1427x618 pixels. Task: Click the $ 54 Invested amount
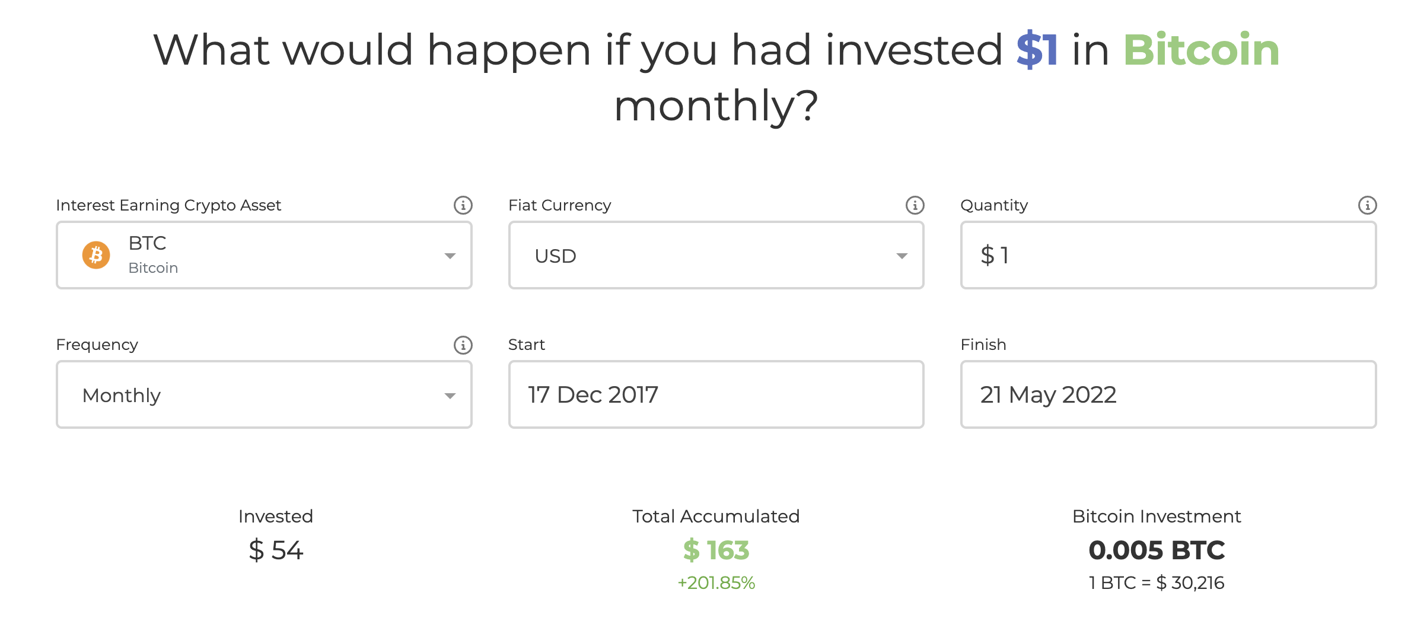[276, 550]
